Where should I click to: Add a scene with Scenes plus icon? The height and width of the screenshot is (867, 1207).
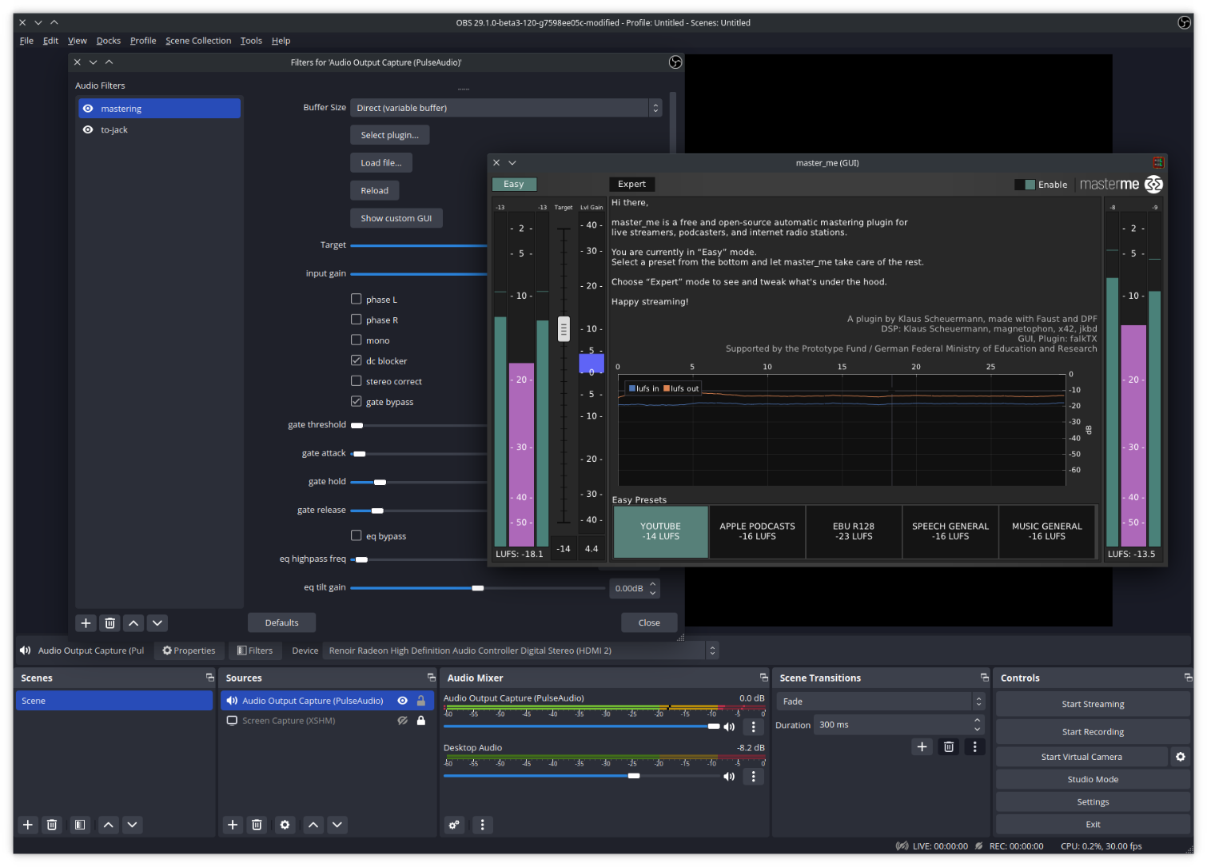28,825
